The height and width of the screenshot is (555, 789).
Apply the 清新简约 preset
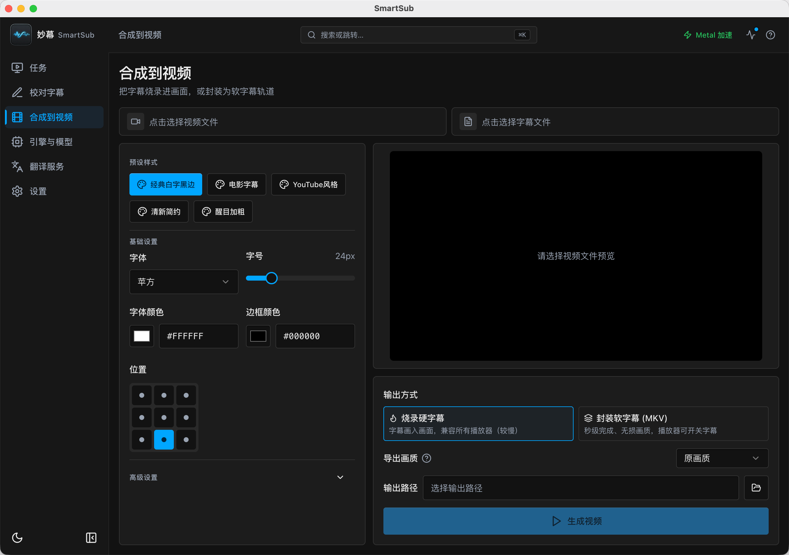click(159, 212)
